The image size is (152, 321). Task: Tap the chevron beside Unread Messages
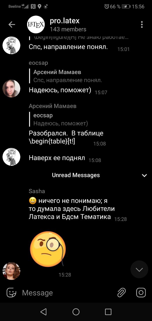[144, 175]
